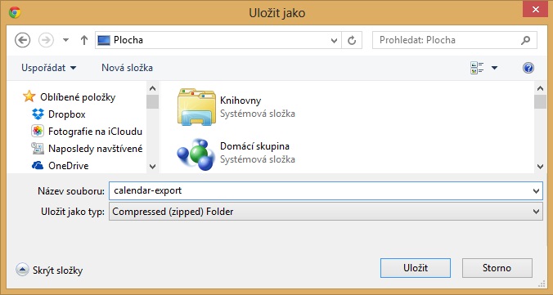The width and height of the screenshot is (553, 295).
Task: Collapse folders with Skrýt složky
Action: (49, 270)
